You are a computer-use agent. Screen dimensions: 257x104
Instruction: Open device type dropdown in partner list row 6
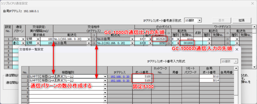[x=105, y=96]
